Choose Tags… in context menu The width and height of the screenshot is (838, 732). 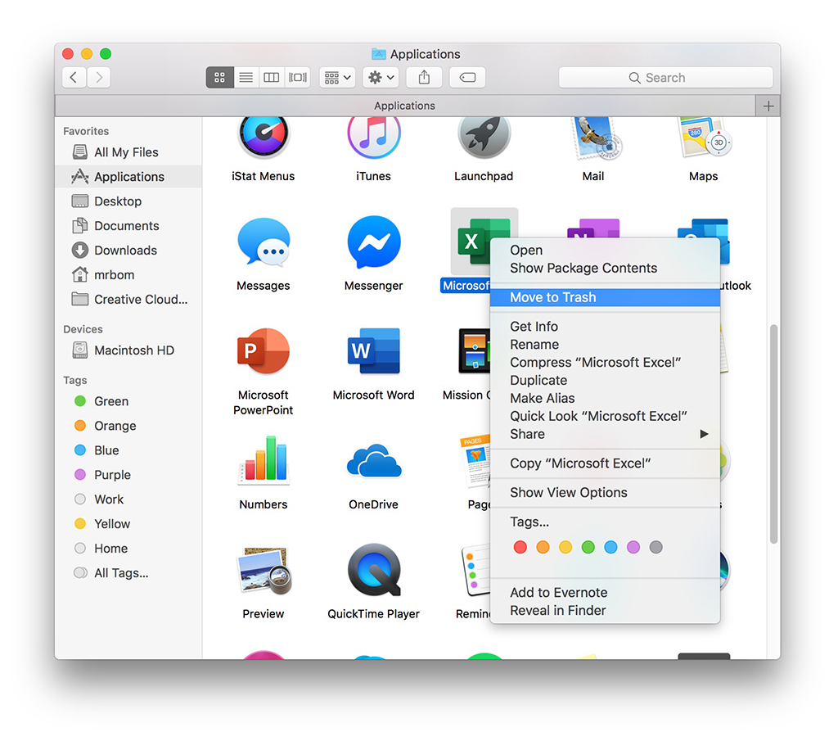(x=605, y=522)
